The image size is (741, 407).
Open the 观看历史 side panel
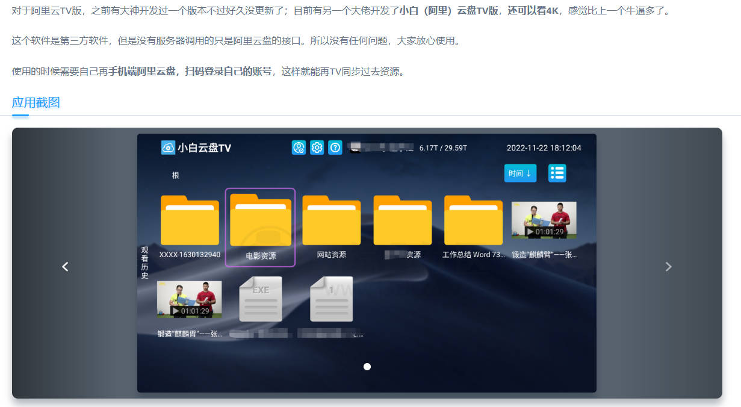pyautogui.click(x=144, y=263)
